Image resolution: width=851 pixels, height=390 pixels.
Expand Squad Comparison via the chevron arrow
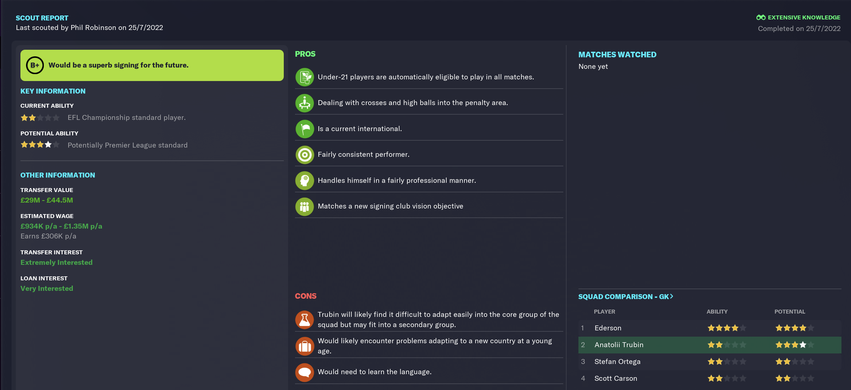[671, 296]
